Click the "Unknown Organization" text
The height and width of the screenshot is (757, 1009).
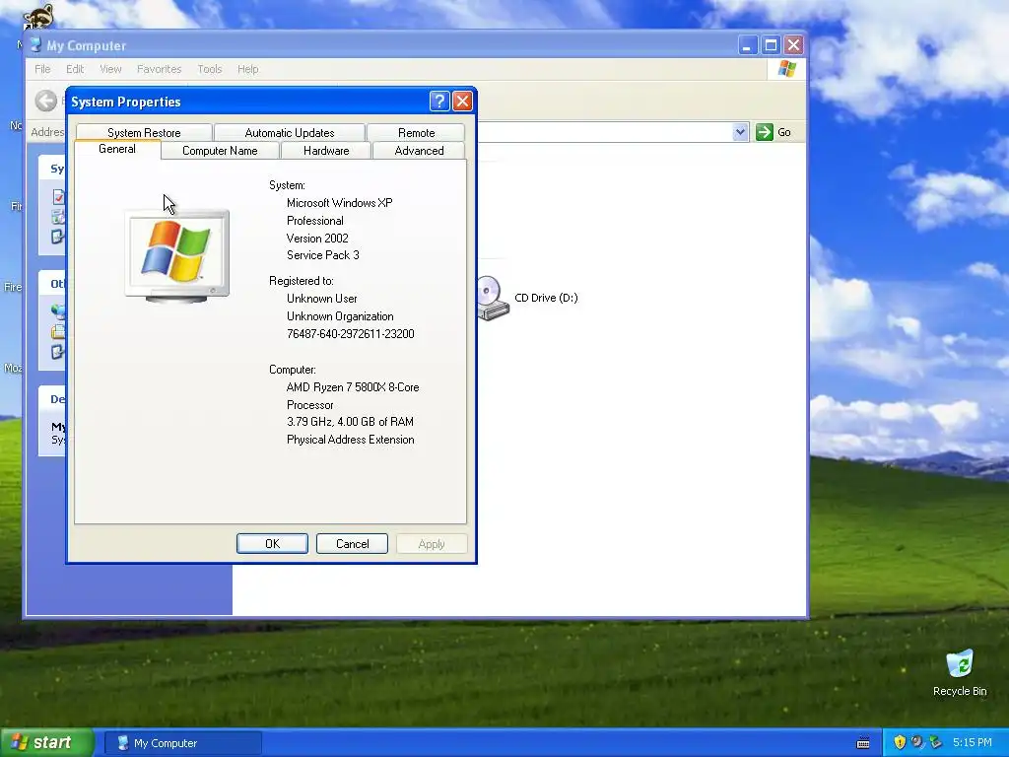coord(340,316)
